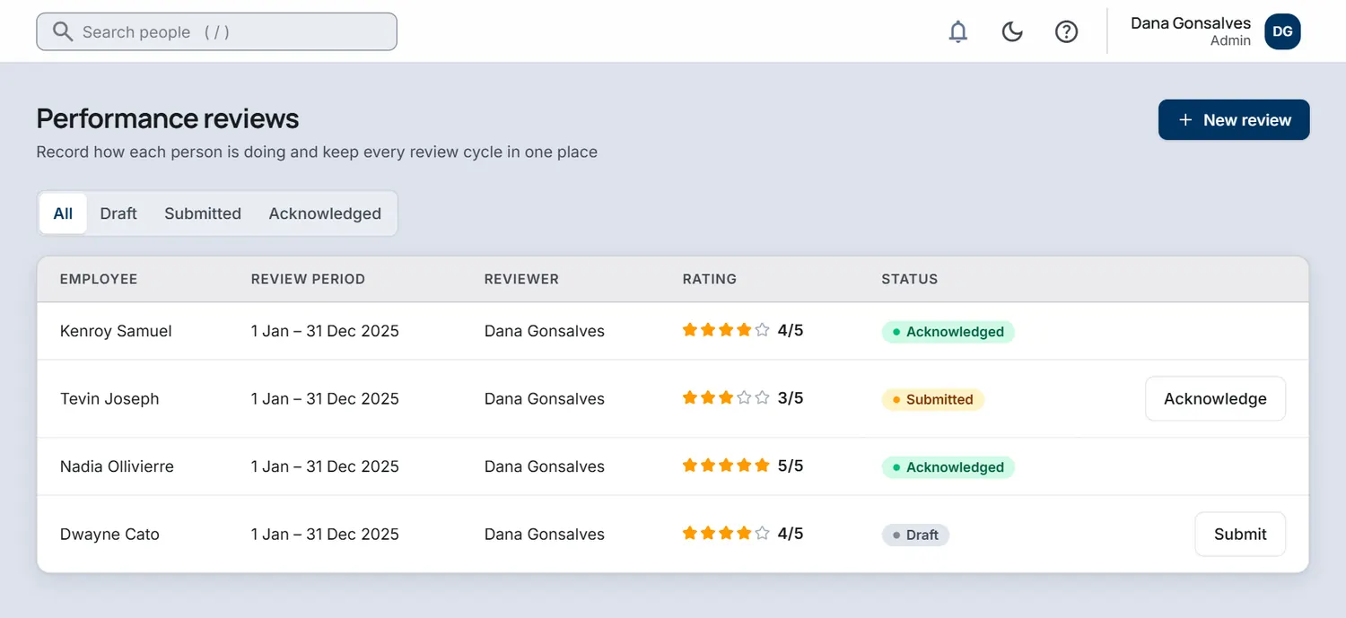Open help question mark icon
The height and width of the screenshot is (618, 1346).
[x=1066, y=32]
